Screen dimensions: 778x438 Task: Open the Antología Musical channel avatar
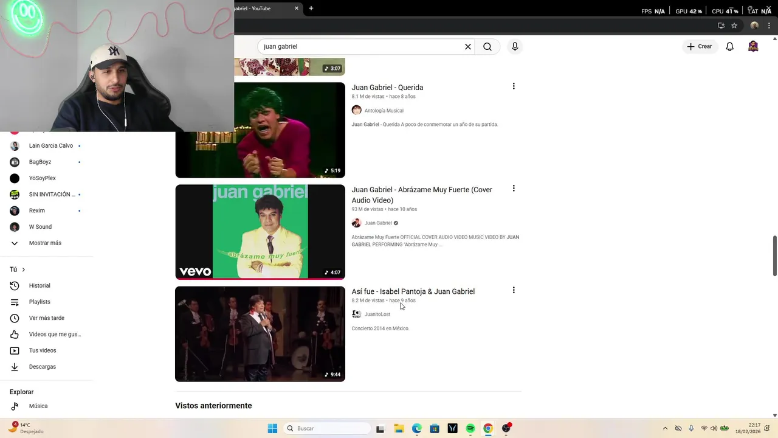pos(357,110)
